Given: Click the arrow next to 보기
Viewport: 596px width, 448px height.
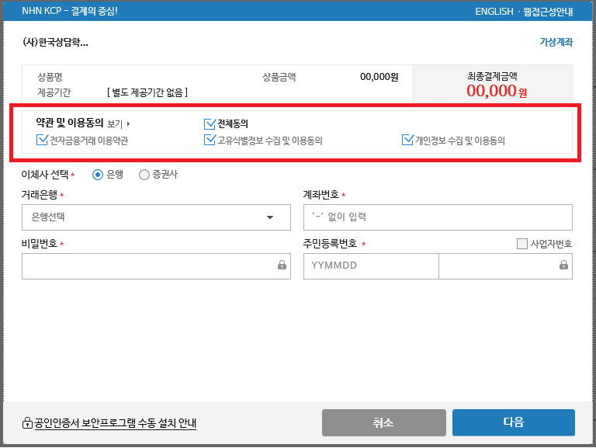Looking at the screenshot, I should pyautogui.click(x=129, y=124).
